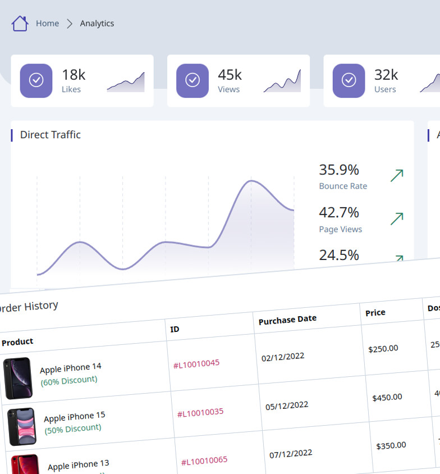Click the checkmark icon on Users card
440x474 pixels.
point(349,80)
